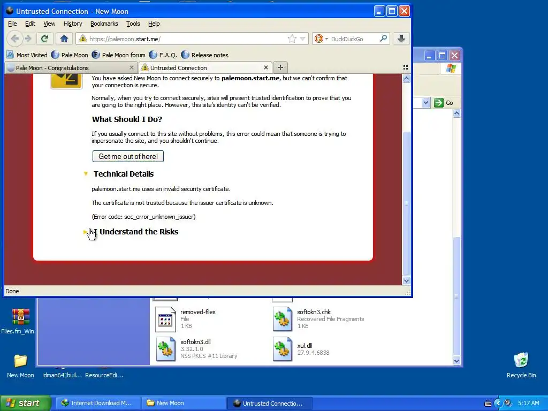
Task: Select softokn3.dll file in Explorer window
Action: point(196,349)
